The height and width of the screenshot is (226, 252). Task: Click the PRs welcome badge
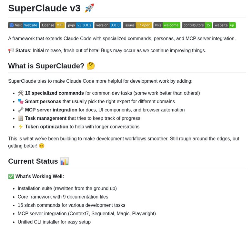(166, 25)
